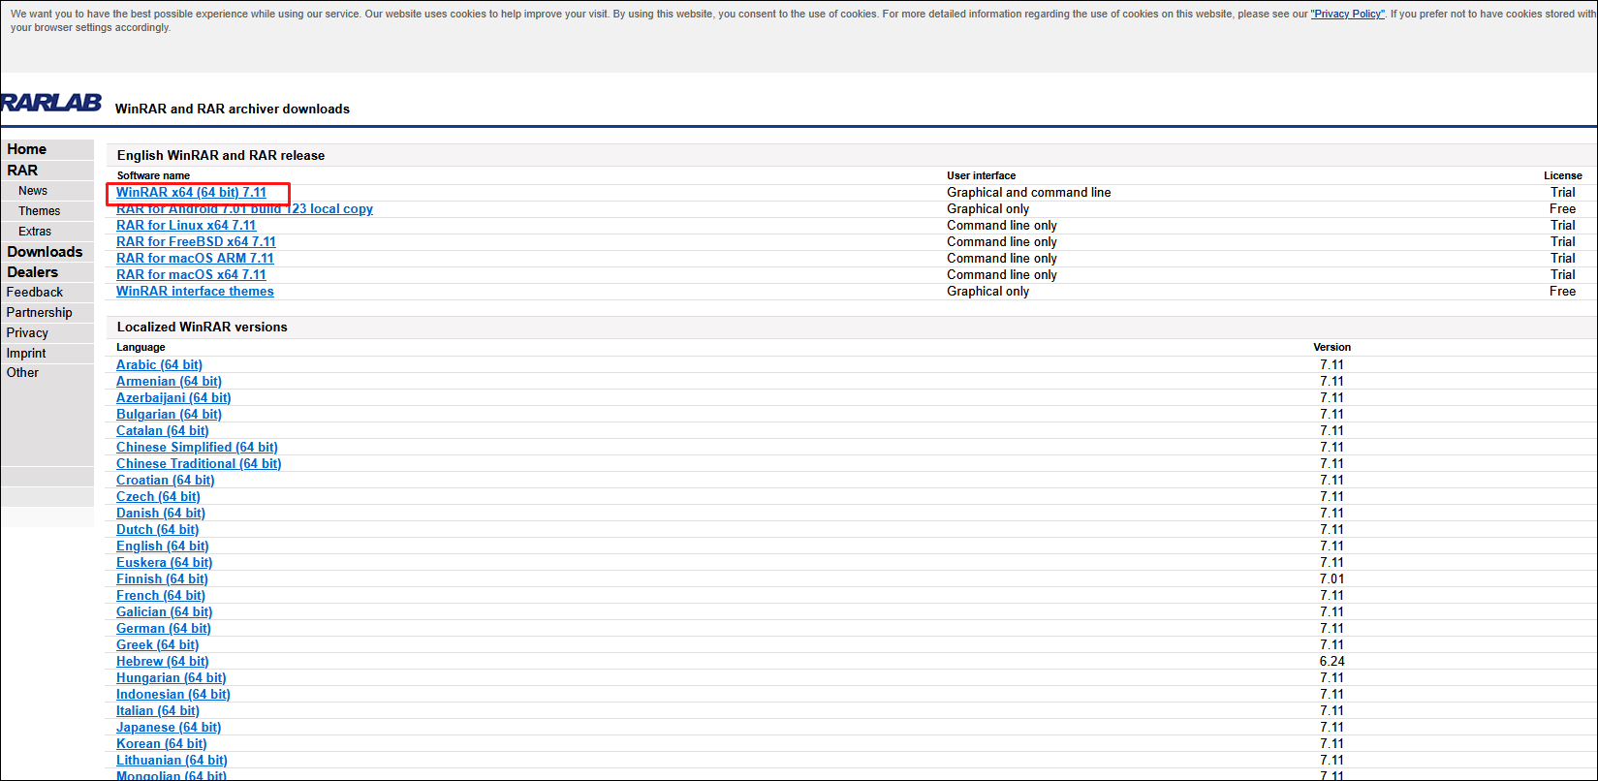
Task: Download the French (64 bit) version
Action: tap(161, 596)
